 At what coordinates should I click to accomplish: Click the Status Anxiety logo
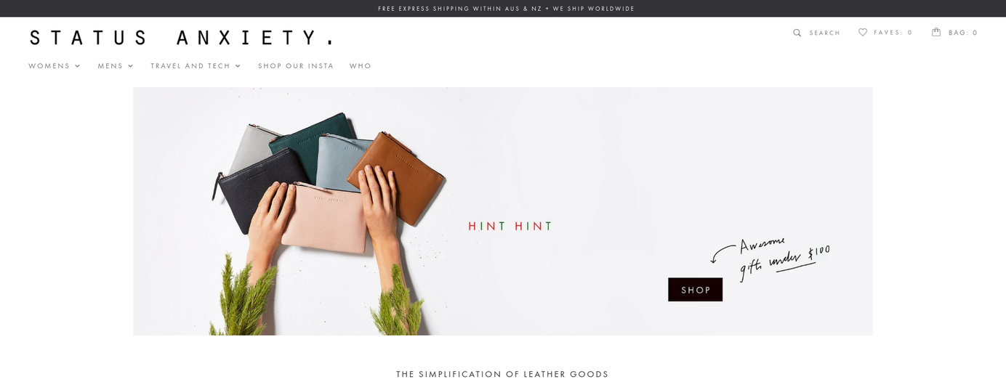tap(181, 37)
